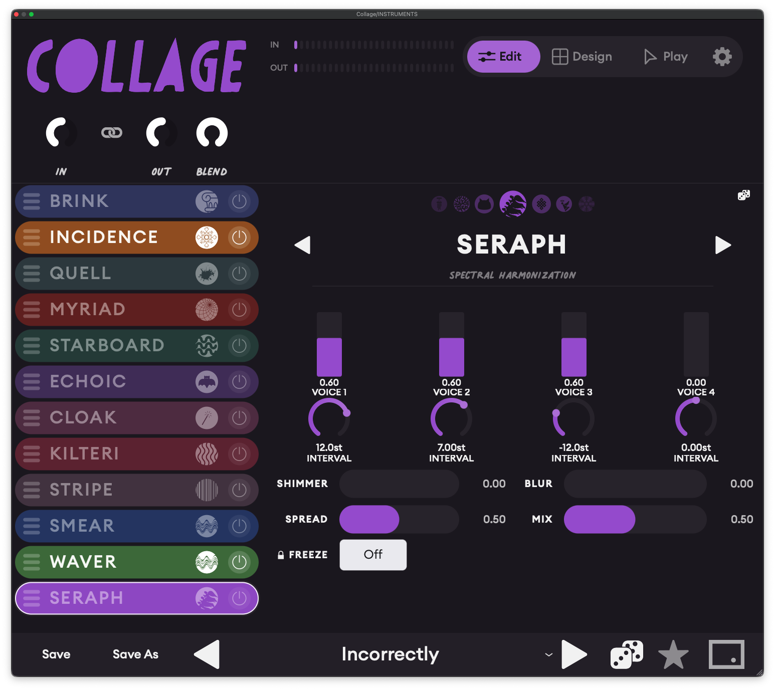Click the Save button
This screenshot has width=775, height=690.
coord(56,654)
